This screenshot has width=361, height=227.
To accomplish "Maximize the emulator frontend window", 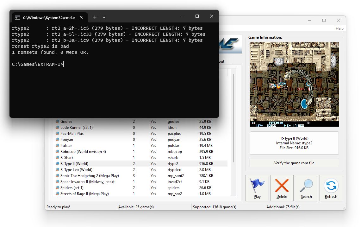I will [324, 20].
